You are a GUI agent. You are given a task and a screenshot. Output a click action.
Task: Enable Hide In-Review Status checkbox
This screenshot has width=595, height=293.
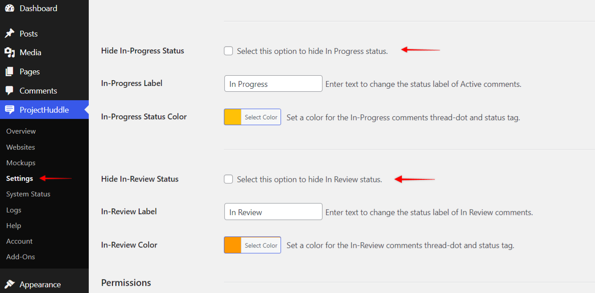click(228, 179)
